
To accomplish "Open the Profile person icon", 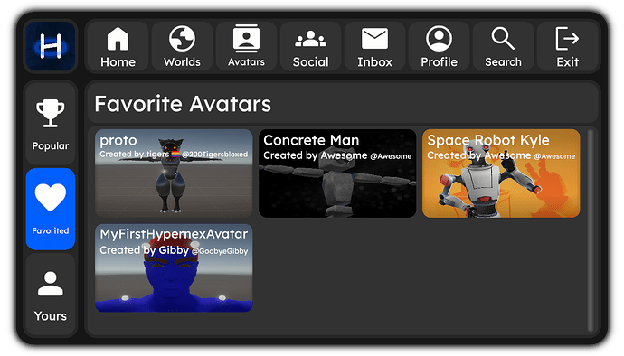I will pyautogui.click(x=439, y=39).
